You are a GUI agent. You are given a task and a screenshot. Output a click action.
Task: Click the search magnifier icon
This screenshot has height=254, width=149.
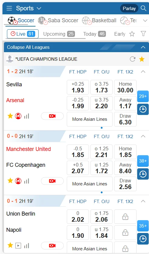click(x=143, y=8)
